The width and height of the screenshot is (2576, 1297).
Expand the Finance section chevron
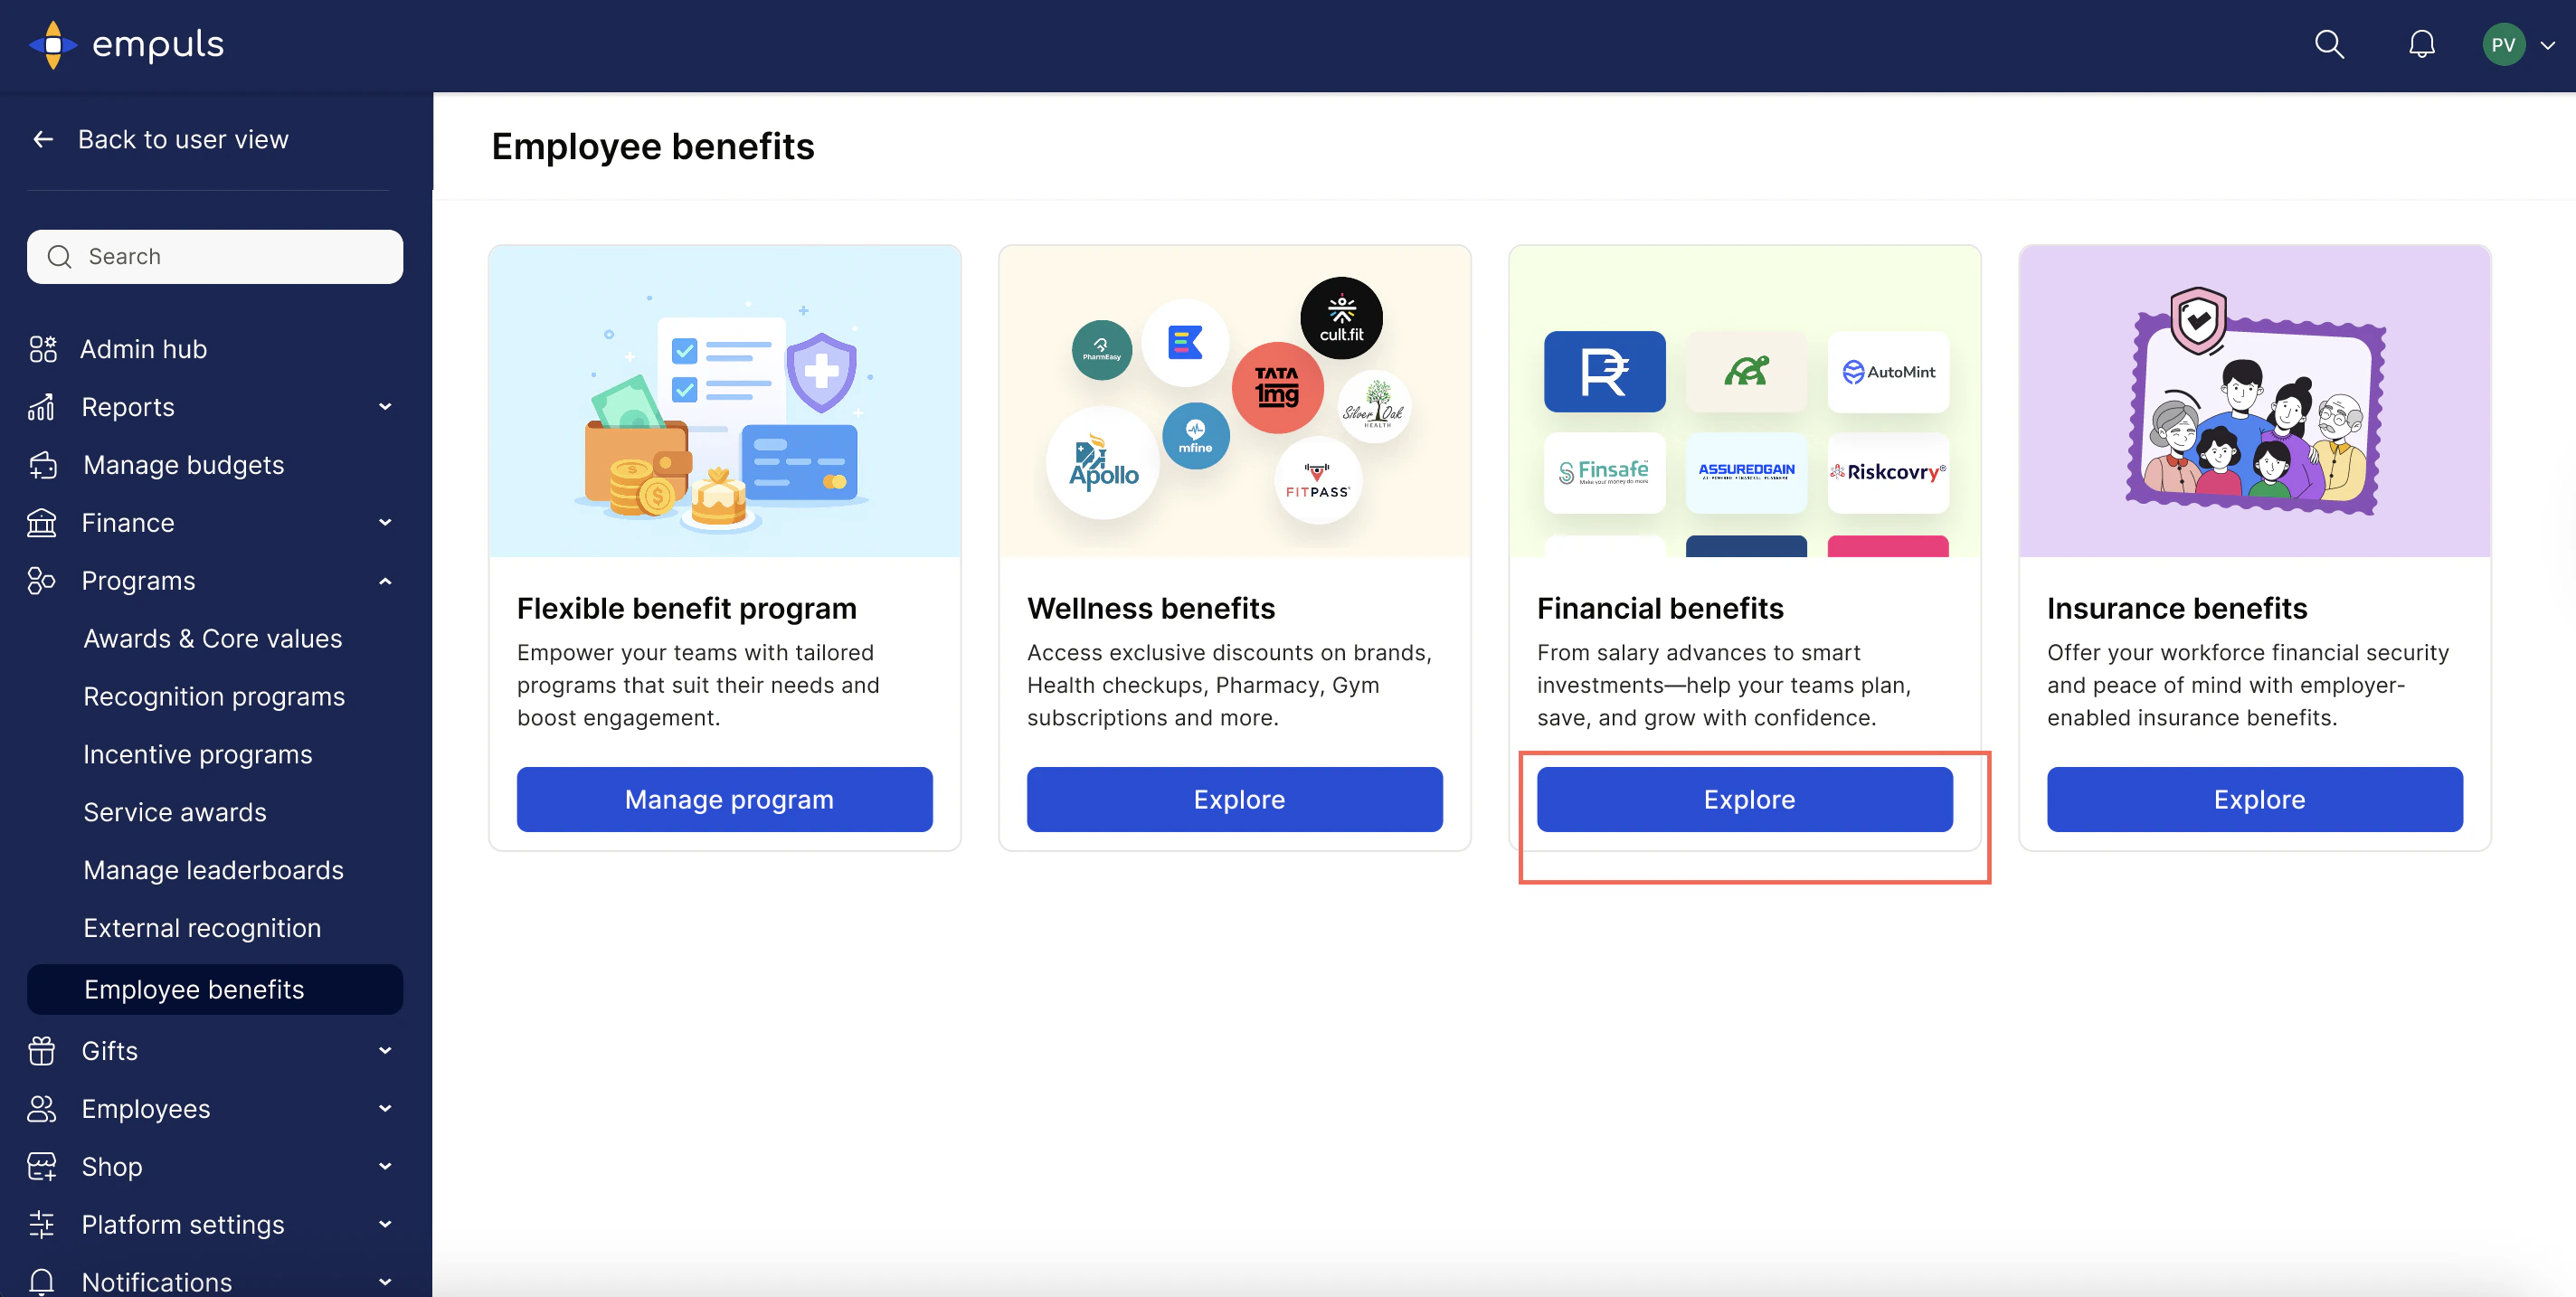point(385,523)
